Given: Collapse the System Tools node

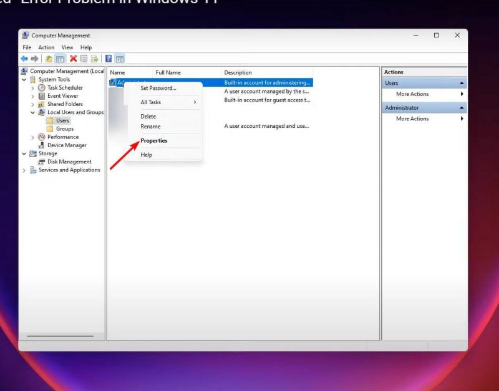Looking at the screenshot, I should pos(24,80).
